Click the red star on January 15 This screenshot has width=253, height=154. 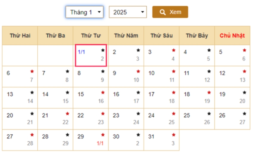103,93
